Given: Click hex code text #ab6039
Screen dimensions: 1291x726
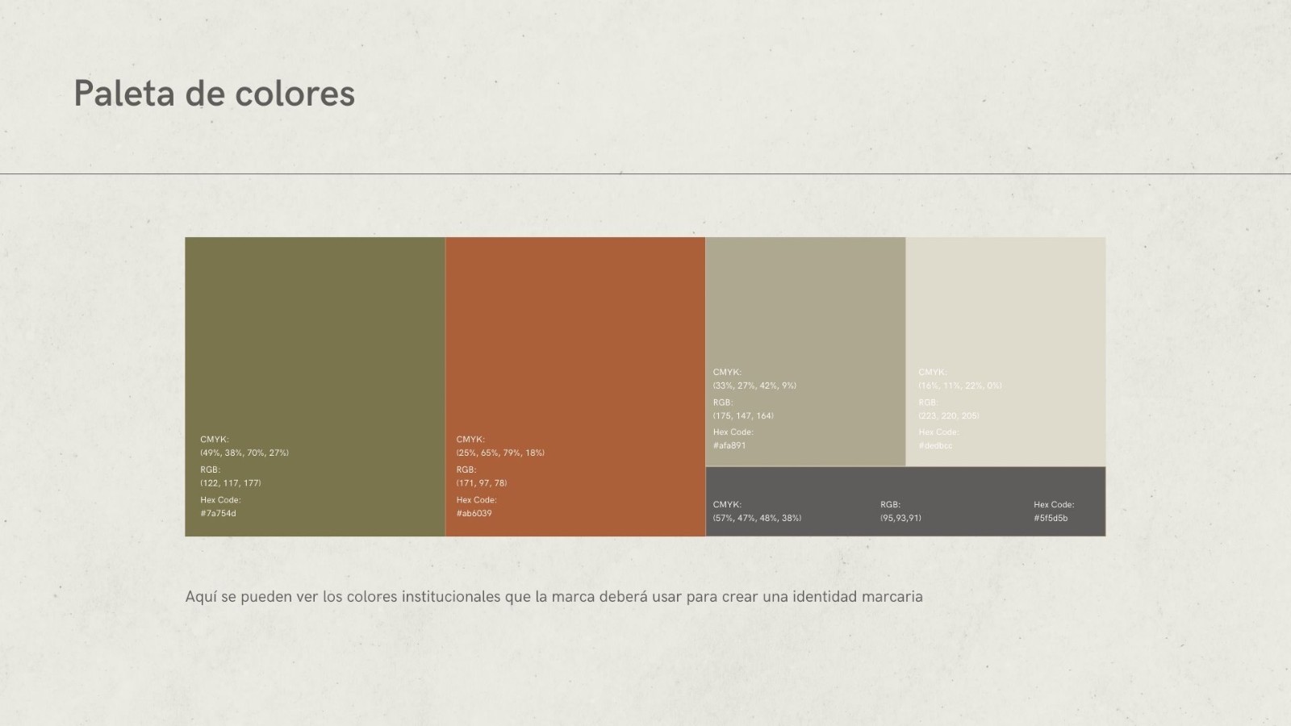Looking at the screenshot, I should [x=474, y=514].
